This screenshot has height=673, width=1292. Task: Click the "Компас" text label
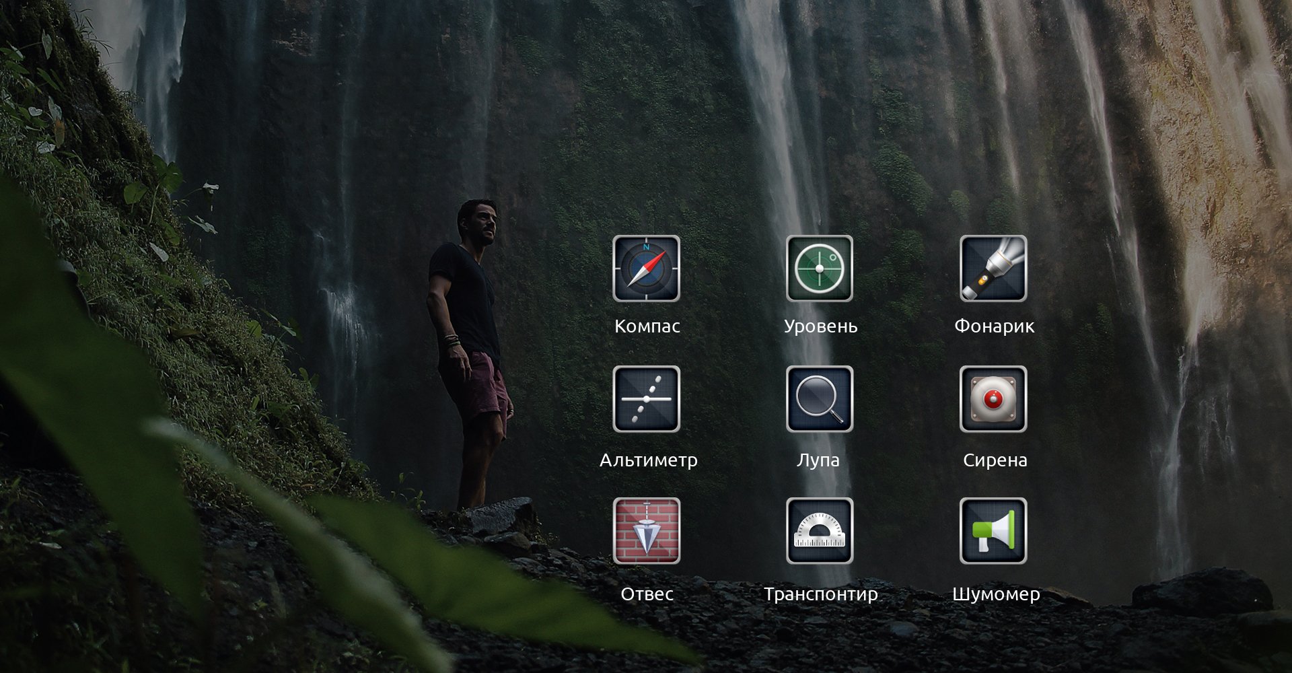tap(647, 326)
